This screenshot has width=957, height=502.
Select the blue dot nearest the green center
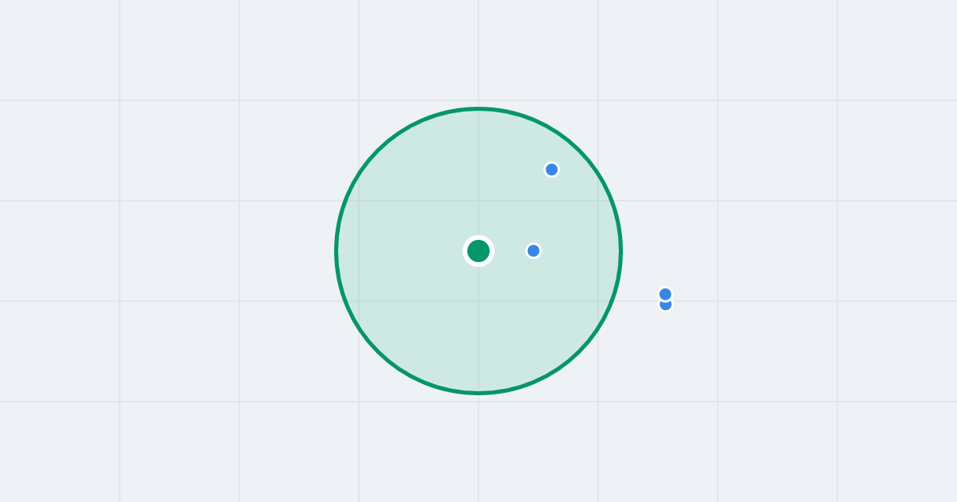tap(534, 251)
